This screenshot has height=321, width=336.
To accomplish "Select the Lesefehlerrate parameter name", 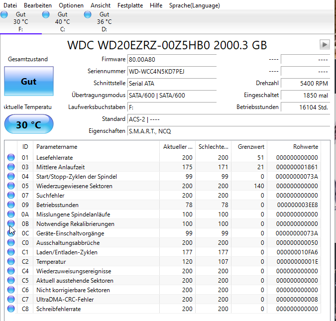I will 54,158.
